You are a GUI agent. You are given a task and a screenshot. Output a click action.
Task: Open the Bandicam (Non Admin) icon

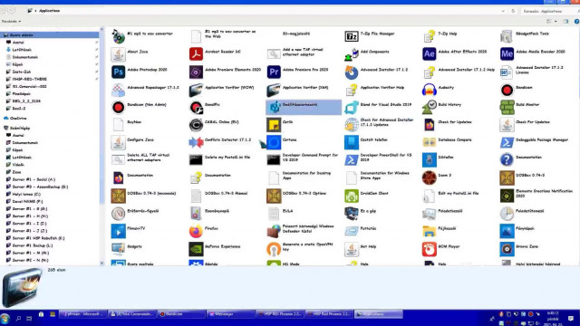click(119, 107)
